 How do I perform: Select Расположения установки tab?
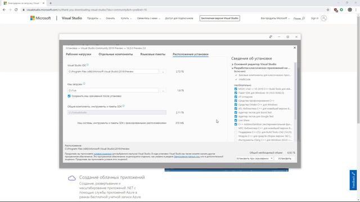[x=191, y=54]
